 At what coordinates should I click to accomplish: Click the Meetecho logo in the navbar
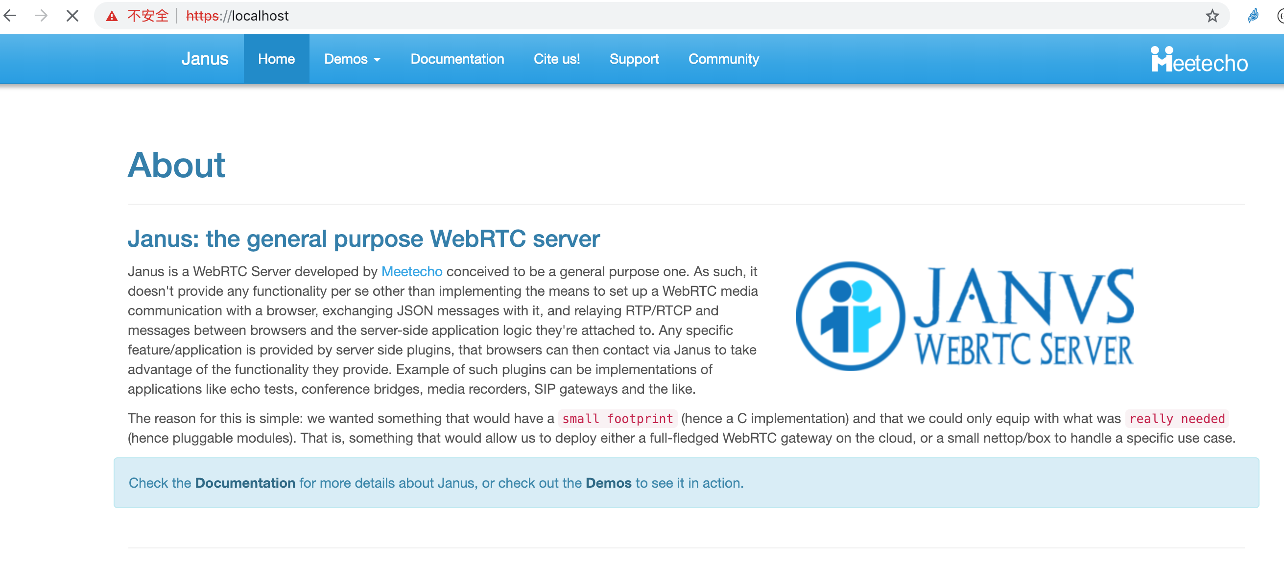point(1199,59)
